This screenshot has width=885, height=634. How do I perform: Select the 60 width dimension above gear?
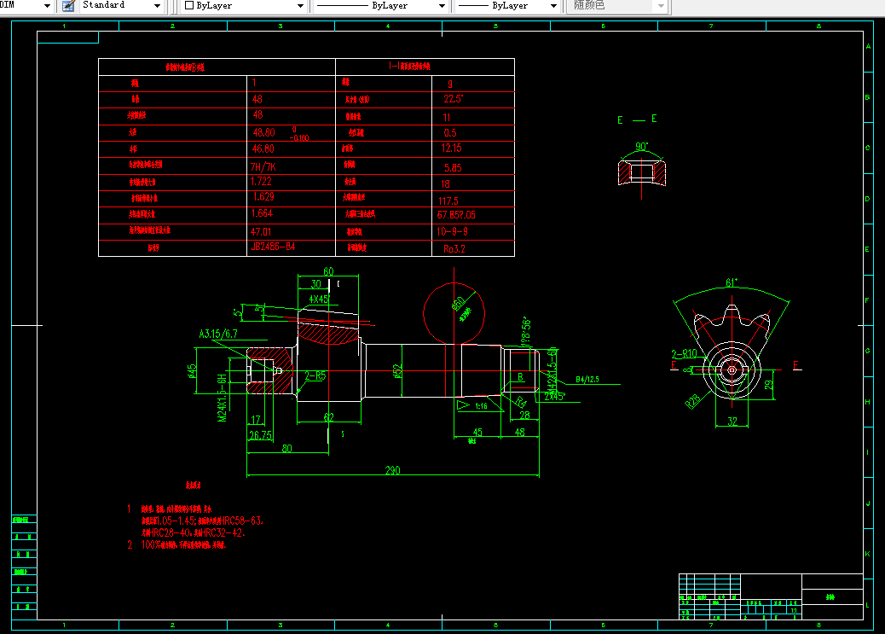(328, 271)
